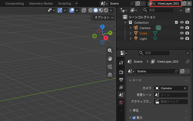Open the gizmo options dropdown

(x=65, y=10)
